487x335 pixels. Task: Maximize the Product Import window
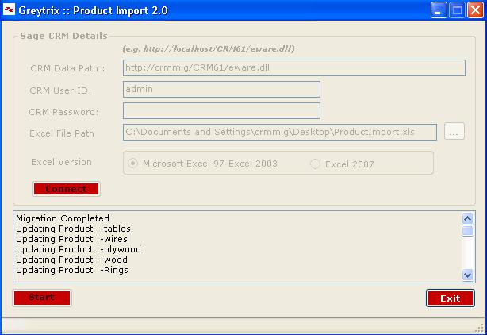click(457, 10)
